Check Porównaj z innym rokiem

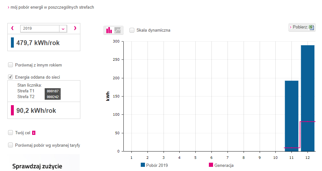click(11, 65)
